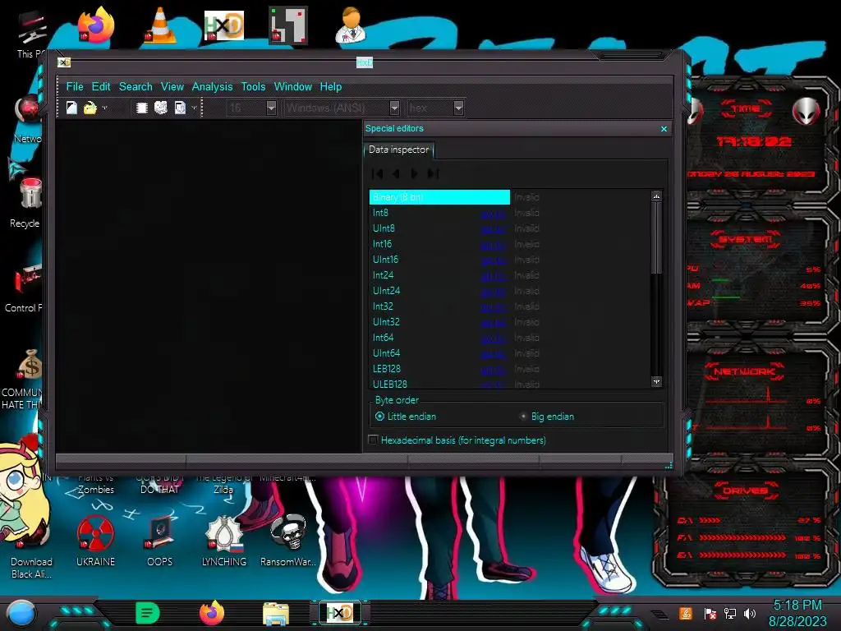The width and height of the screenshot is (841, 631).
Task: Click the Open disk icon in toolbar
Action: point(160,108)
